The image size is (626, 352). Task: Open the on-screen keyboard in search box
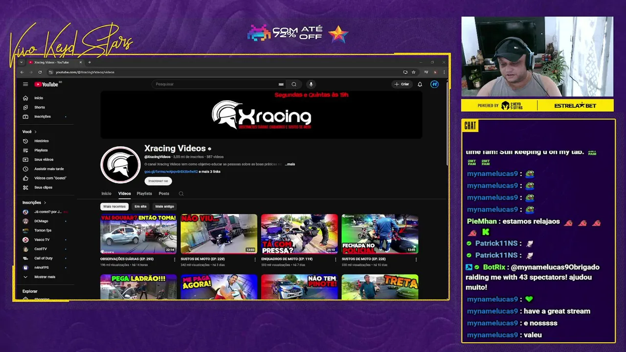(x=281, y=84)
